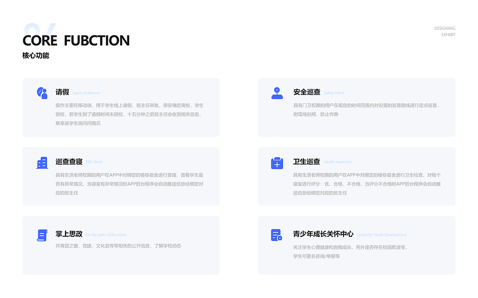Click the DESIGNING EXHIBIT corner text

point(444,31)
